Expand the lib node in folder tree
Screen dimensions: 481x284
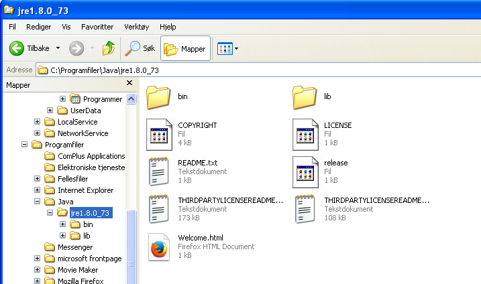(x=62, y=235)
